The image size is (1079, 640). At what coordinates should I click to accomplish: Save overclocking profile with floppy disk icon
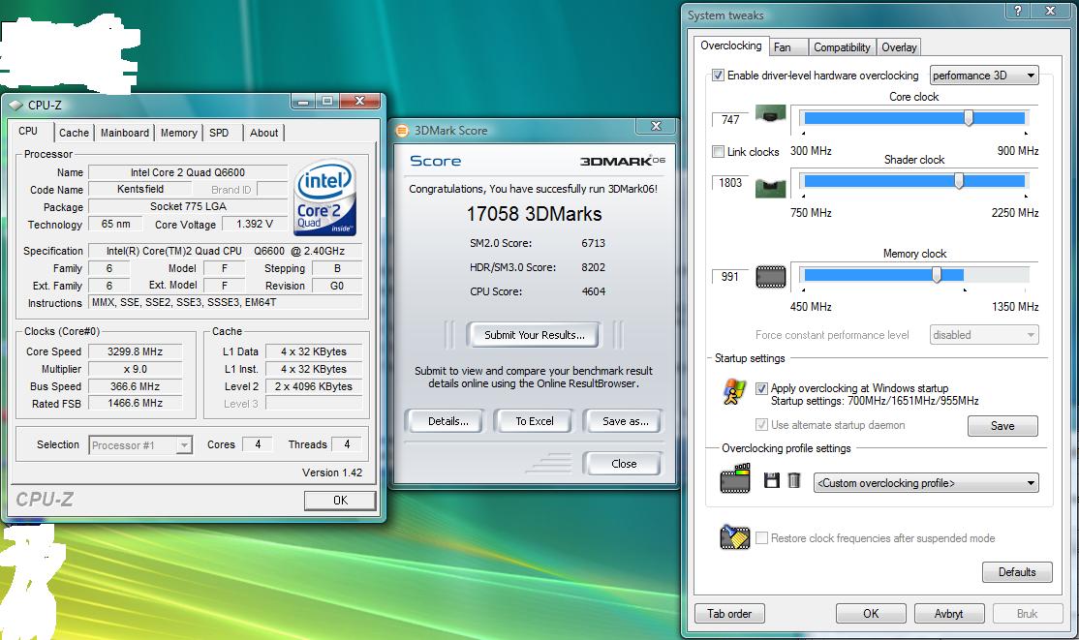click(771, 480)
